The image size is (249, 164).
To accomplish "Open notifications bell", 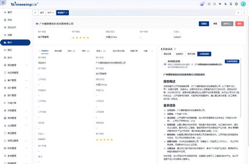I will point(231,4).
